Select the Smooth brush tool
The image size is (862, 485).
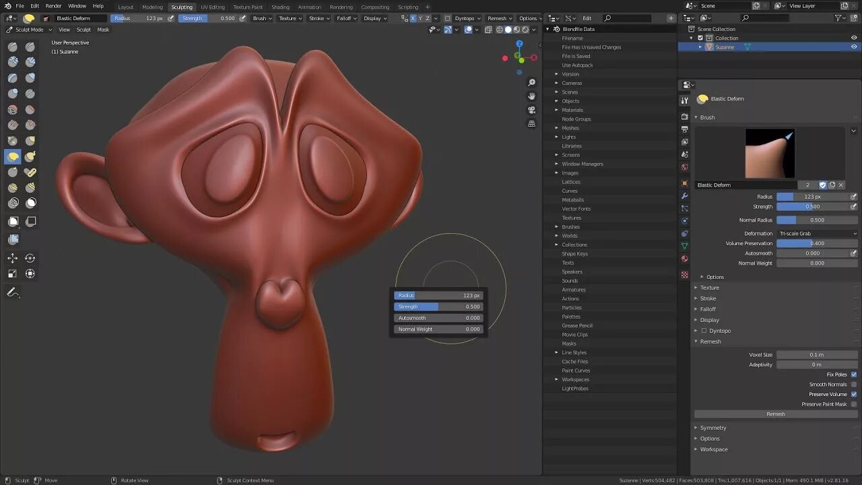(13, 109)
